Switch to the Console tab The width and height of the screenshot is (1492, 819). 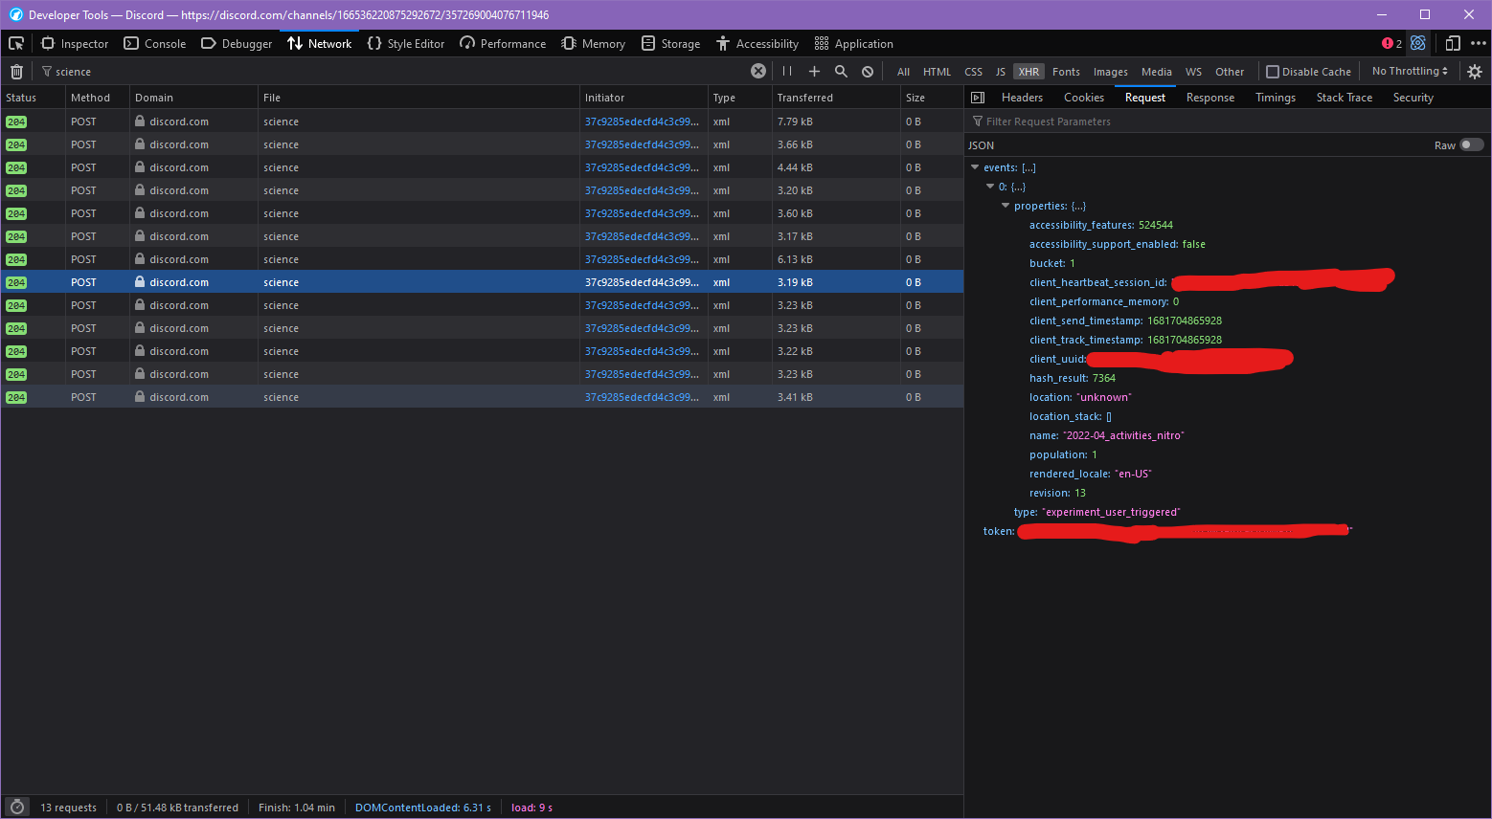coord(154,43)
